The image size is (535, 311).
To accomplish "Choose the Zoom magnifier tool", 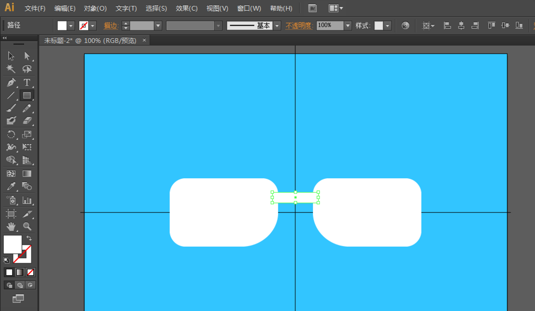I will click(x=27, y=226).
